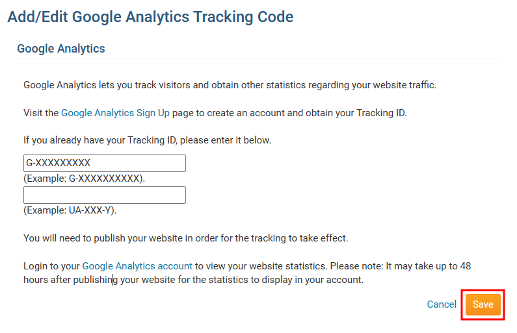Click the Google Analytics section header
517x333 pixels.
(61, 49)
